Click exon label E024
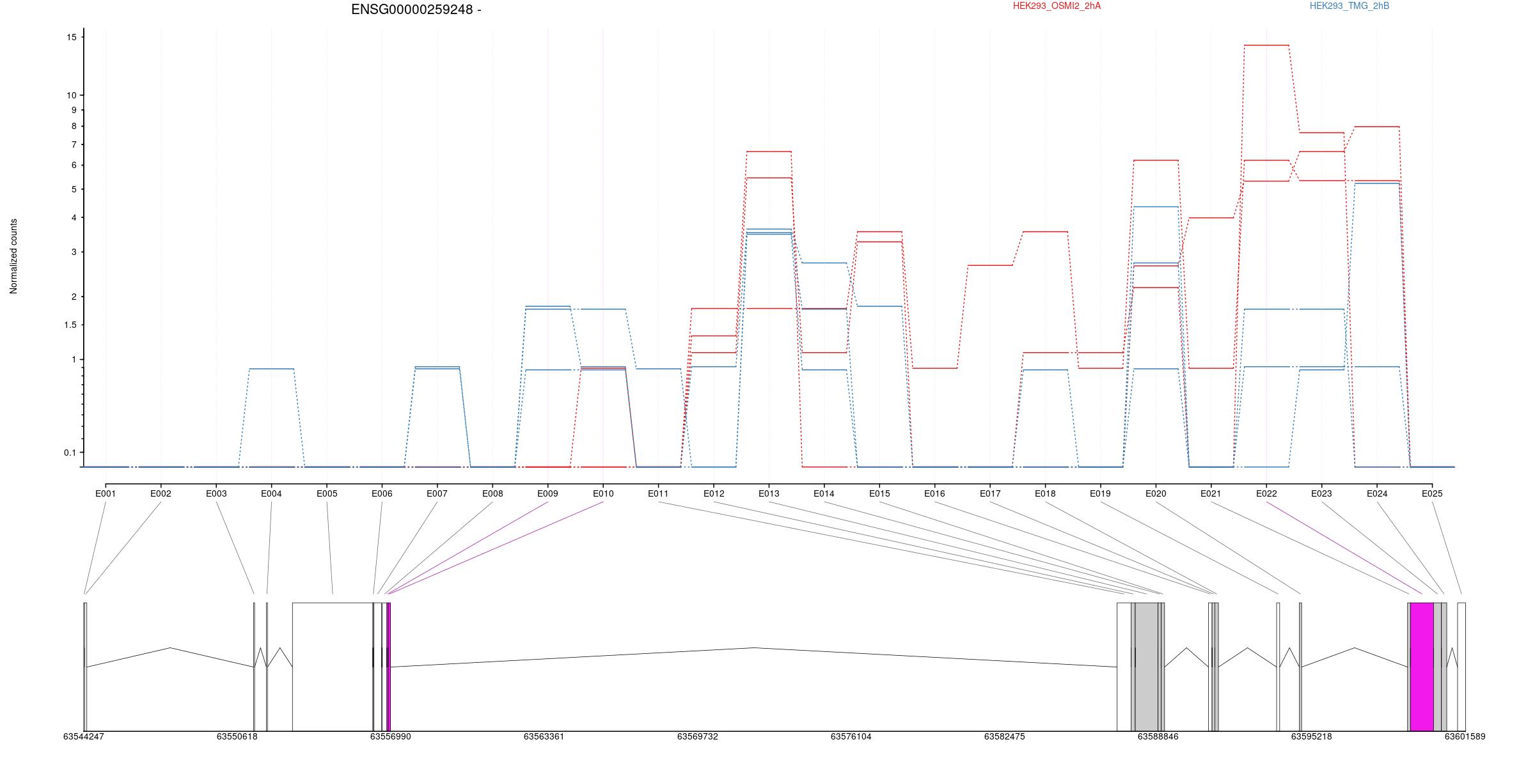Image resolution: width=1535 pixels, height=767 pixels. (x=1377, y=493)
